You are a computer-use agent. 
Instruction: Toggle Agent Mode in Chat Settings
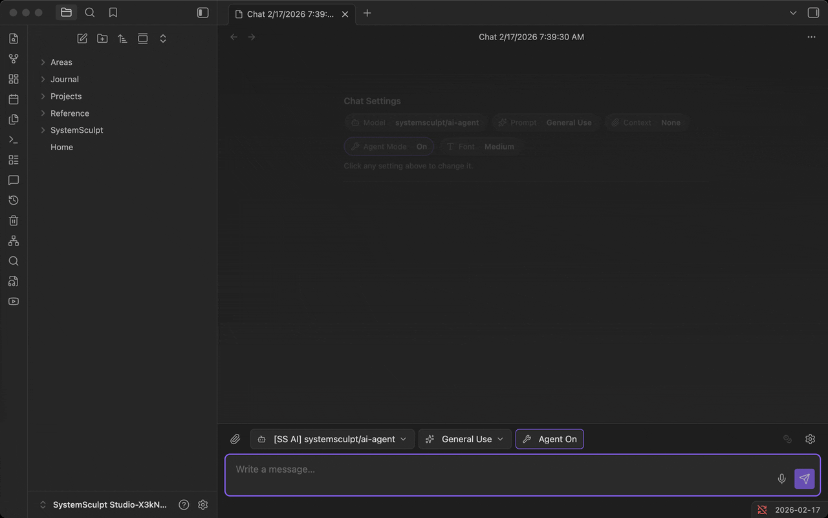point(389,146)
